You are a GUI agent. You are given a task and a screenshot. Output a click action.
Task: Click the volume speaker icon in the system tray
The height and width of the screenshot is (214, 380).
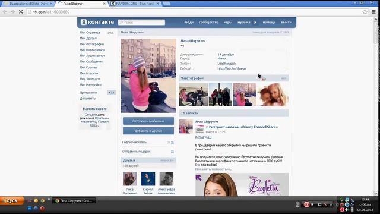(x=347, y=209)
